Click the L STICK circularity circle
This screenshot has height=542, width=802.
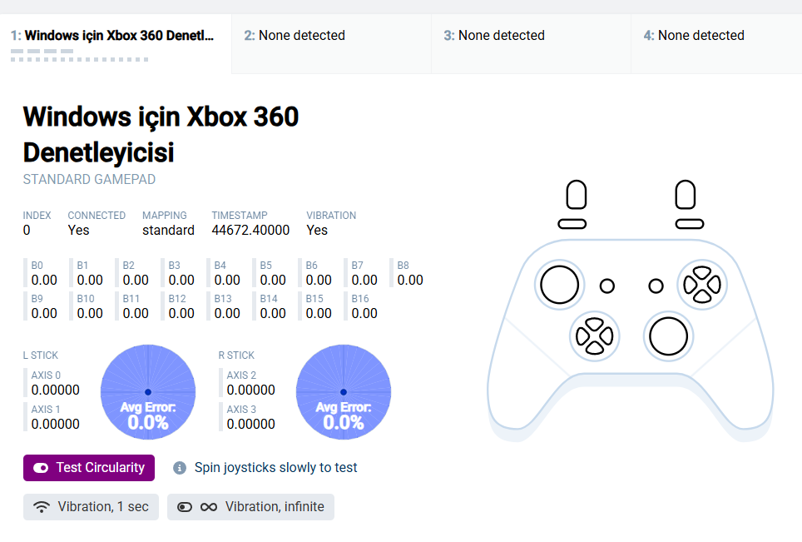[x=148, y=392]
